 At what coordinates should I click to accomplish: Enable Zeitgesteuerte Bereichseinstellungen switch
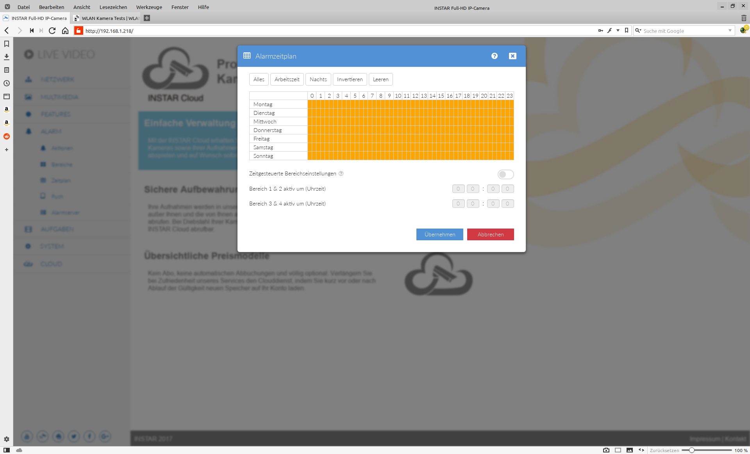(x=505, y=174)
